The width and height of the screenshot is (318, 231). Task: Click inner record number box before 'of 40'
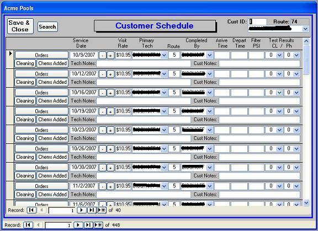click(x=62, y=211)
